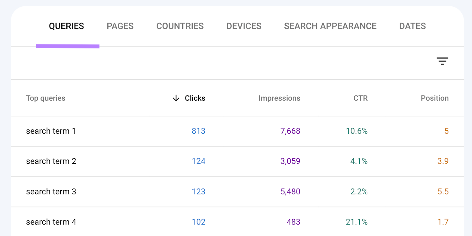
Task: Click the 813 clicks value
Action: point(199,131)
